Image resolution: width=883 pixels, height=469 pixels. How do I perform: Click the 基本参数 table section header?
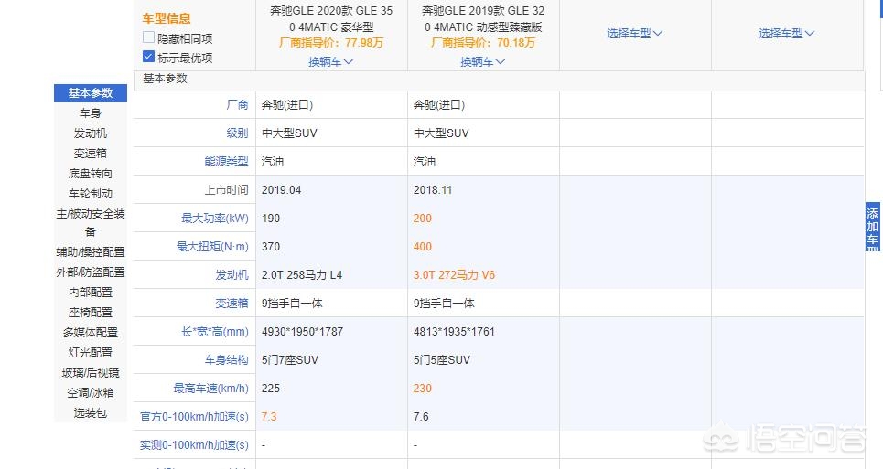(x=165, y=79)
